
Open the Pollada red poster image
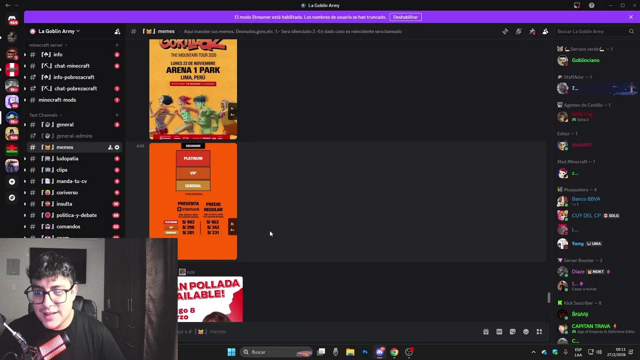pyautogui.click(x=210, y=299)
